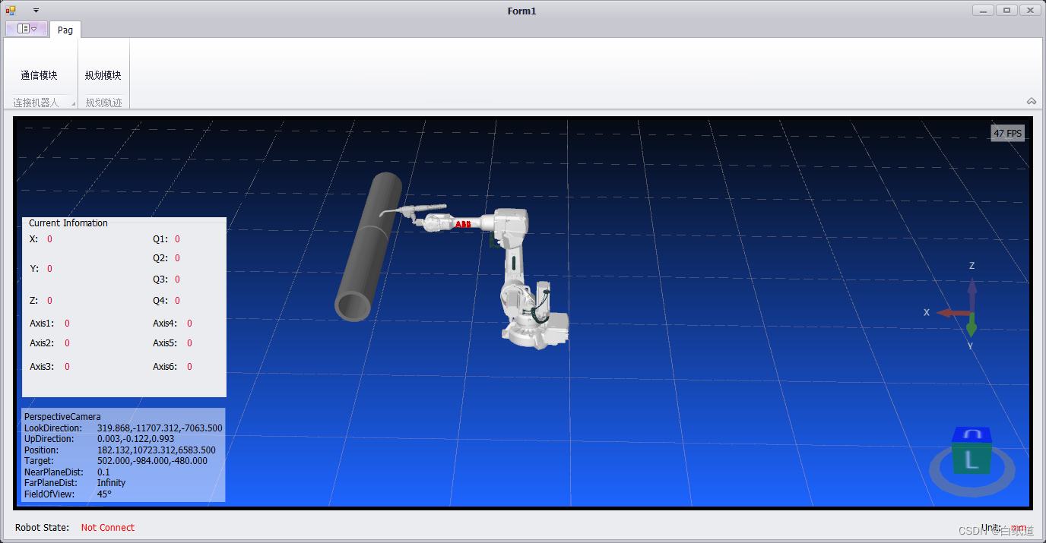Minimize the Form1 window
Viewport: 1046px width, 543px height.
[984, 10]
